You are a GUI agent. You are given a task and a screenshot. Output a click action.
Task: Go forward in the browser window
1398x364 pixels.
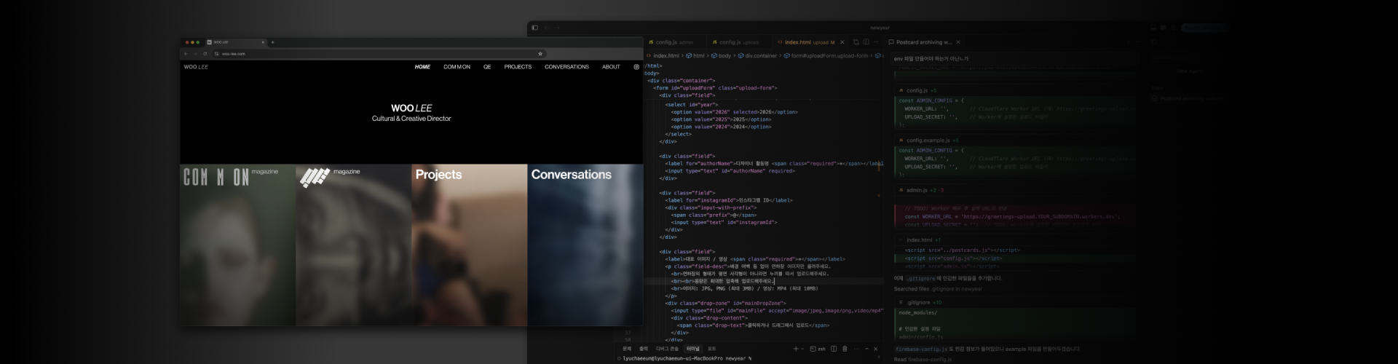(195, 54)
